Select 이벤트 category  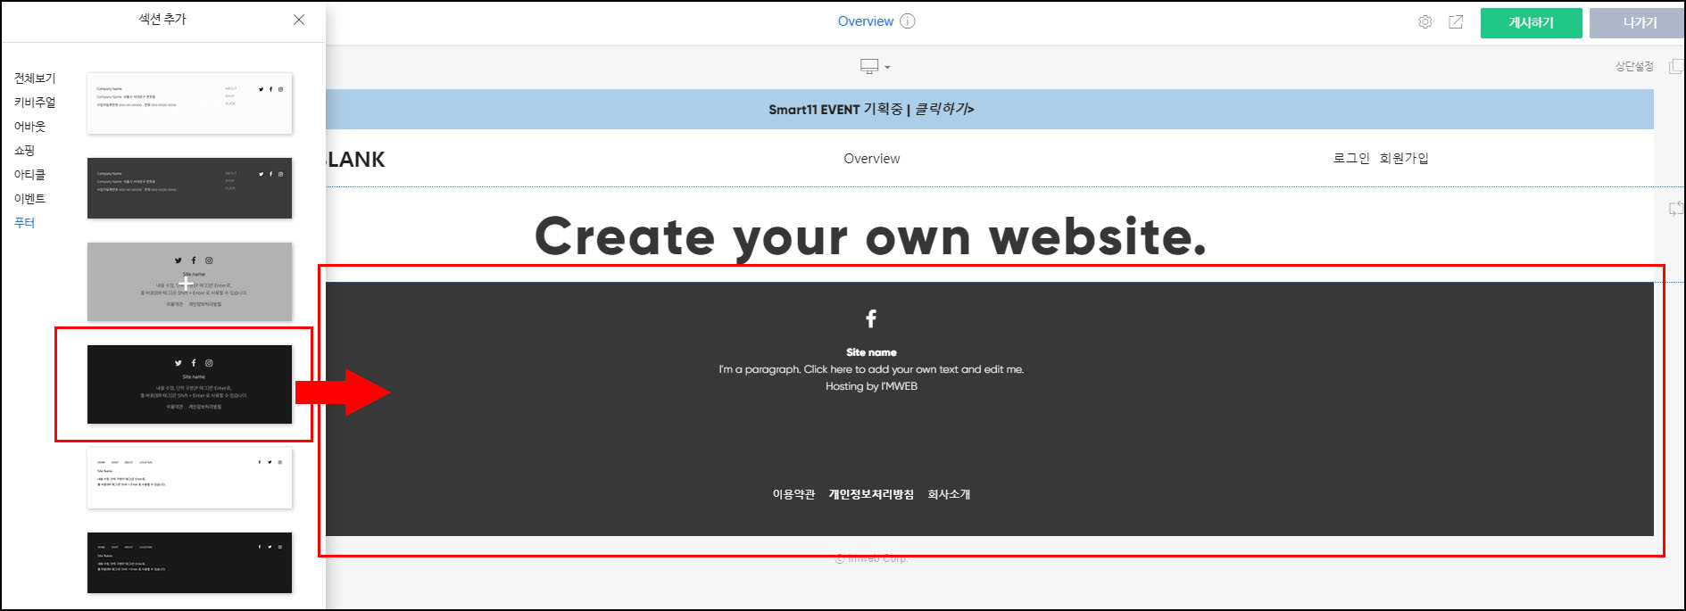(x=29, y=199)
